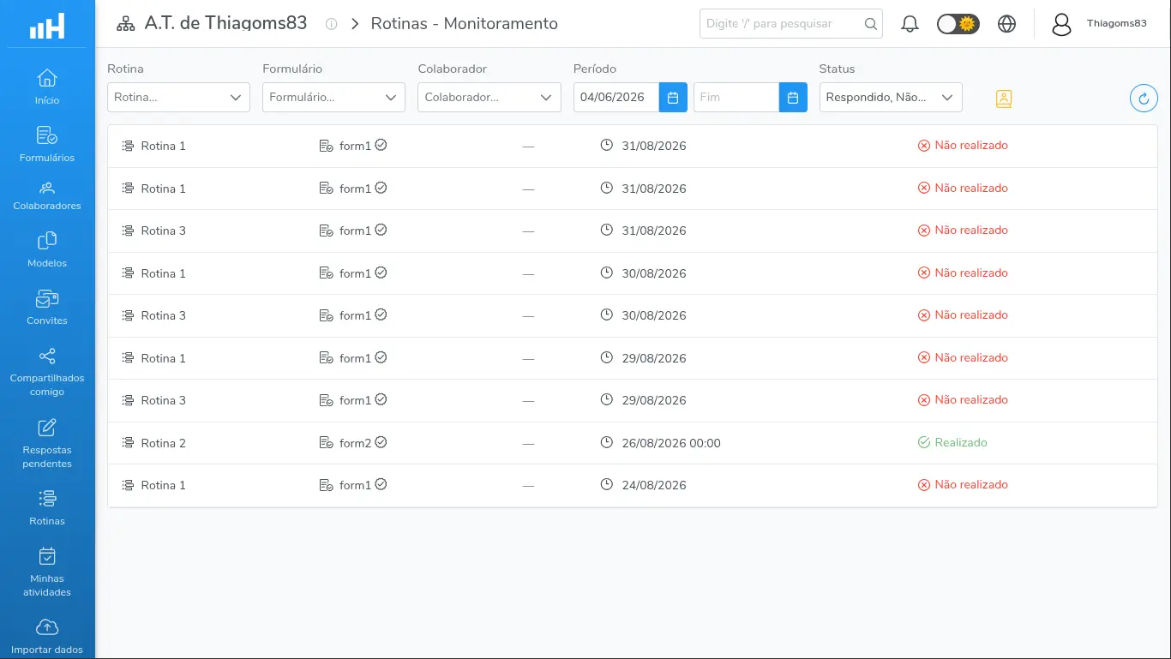Click Rotina 1 dated 24/08/2026
Screen dimensions: 1171x659
[633, 485]
